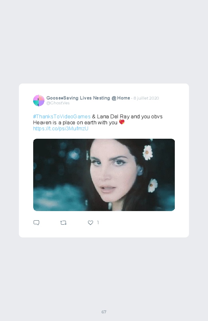
Task: Open the Lana Del Rey GIF image
Action: click(104, 175)
